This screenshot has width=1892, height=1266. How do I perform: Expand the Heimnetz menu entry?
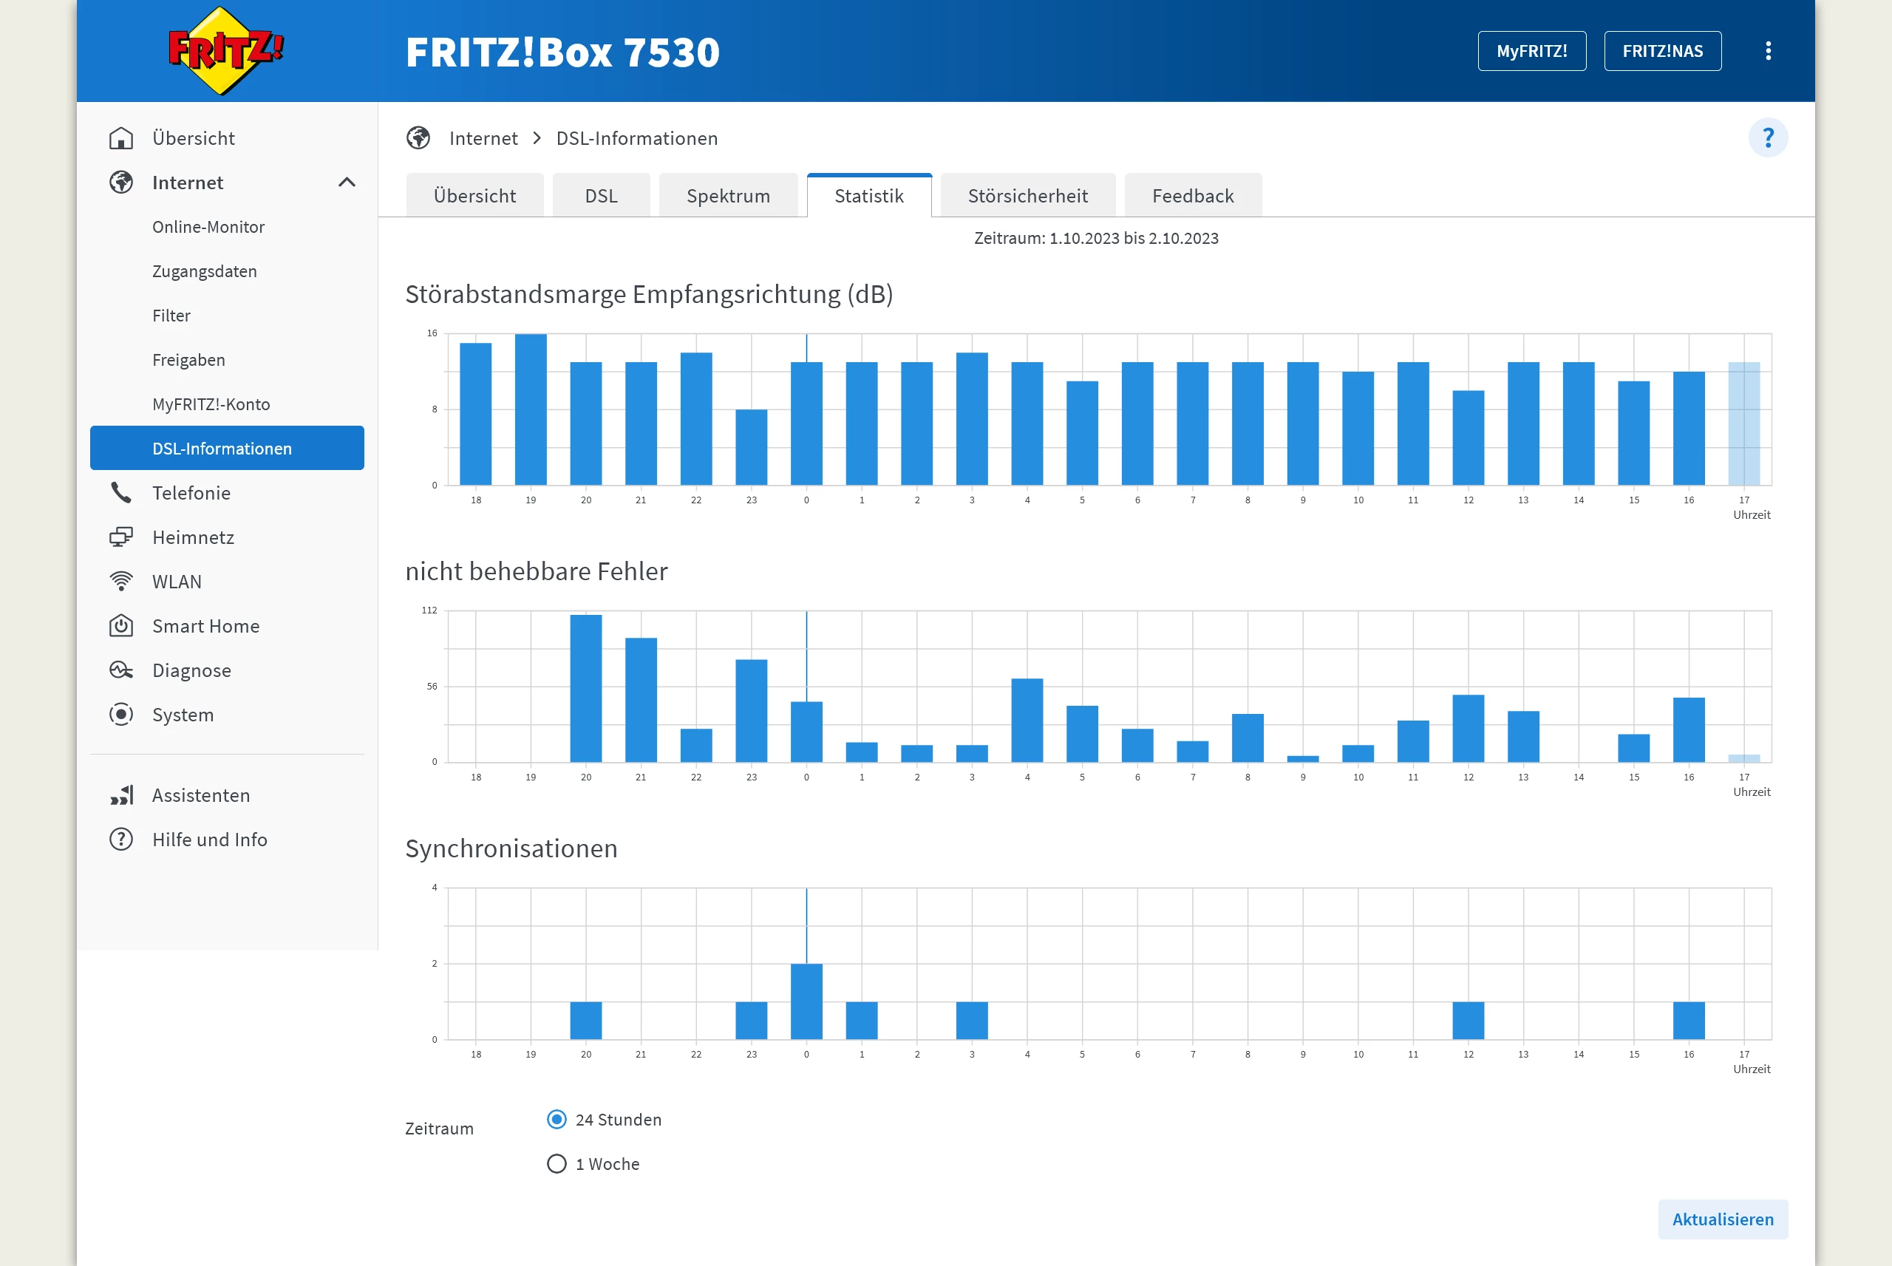coord(193,537)
